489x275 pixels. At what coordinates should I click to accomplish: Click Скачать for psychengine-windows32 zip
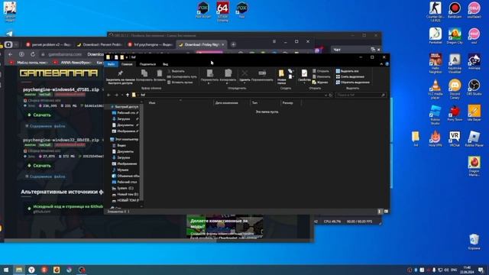(39, 166)
